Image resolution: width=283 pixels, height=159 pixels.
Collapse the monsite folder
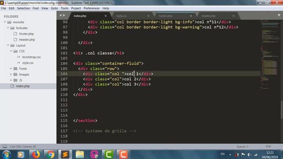coord(5,22)
